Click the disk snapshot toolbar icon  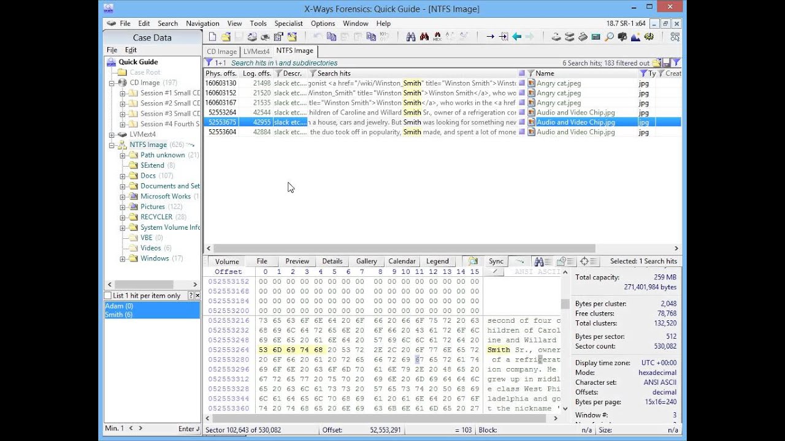[x=556, y=37]
